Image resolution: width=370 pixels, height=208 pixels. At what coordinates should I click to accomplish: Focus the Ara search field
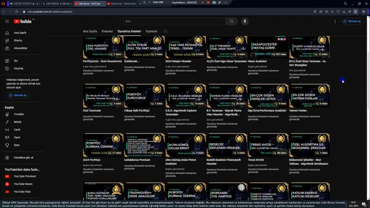[x=174, y=21]
